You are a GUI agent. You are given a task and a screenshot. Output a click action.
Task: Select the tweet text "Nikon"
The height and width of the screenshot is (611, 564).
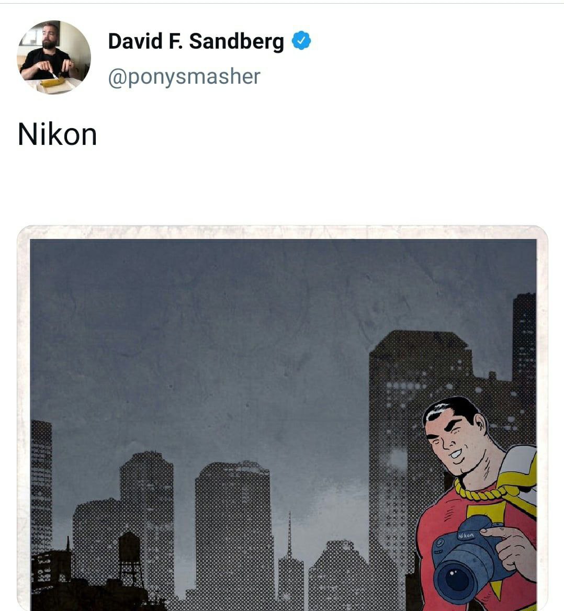(58, 134)
